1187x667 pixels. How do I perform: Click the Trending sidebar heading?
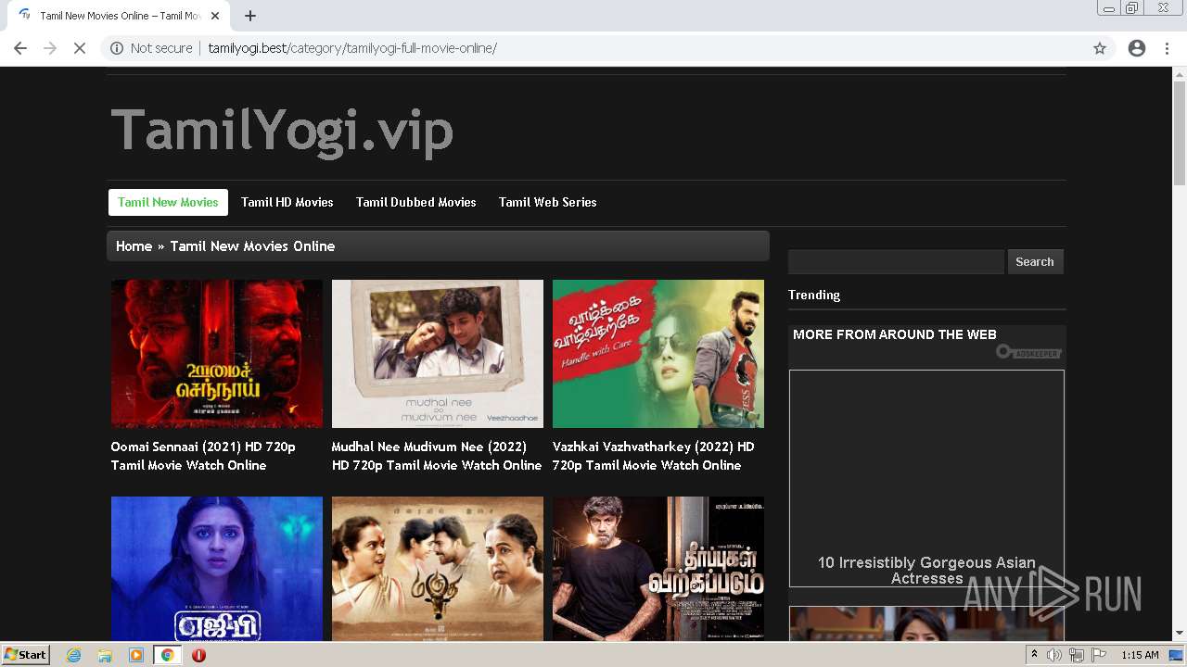[814, 295]
